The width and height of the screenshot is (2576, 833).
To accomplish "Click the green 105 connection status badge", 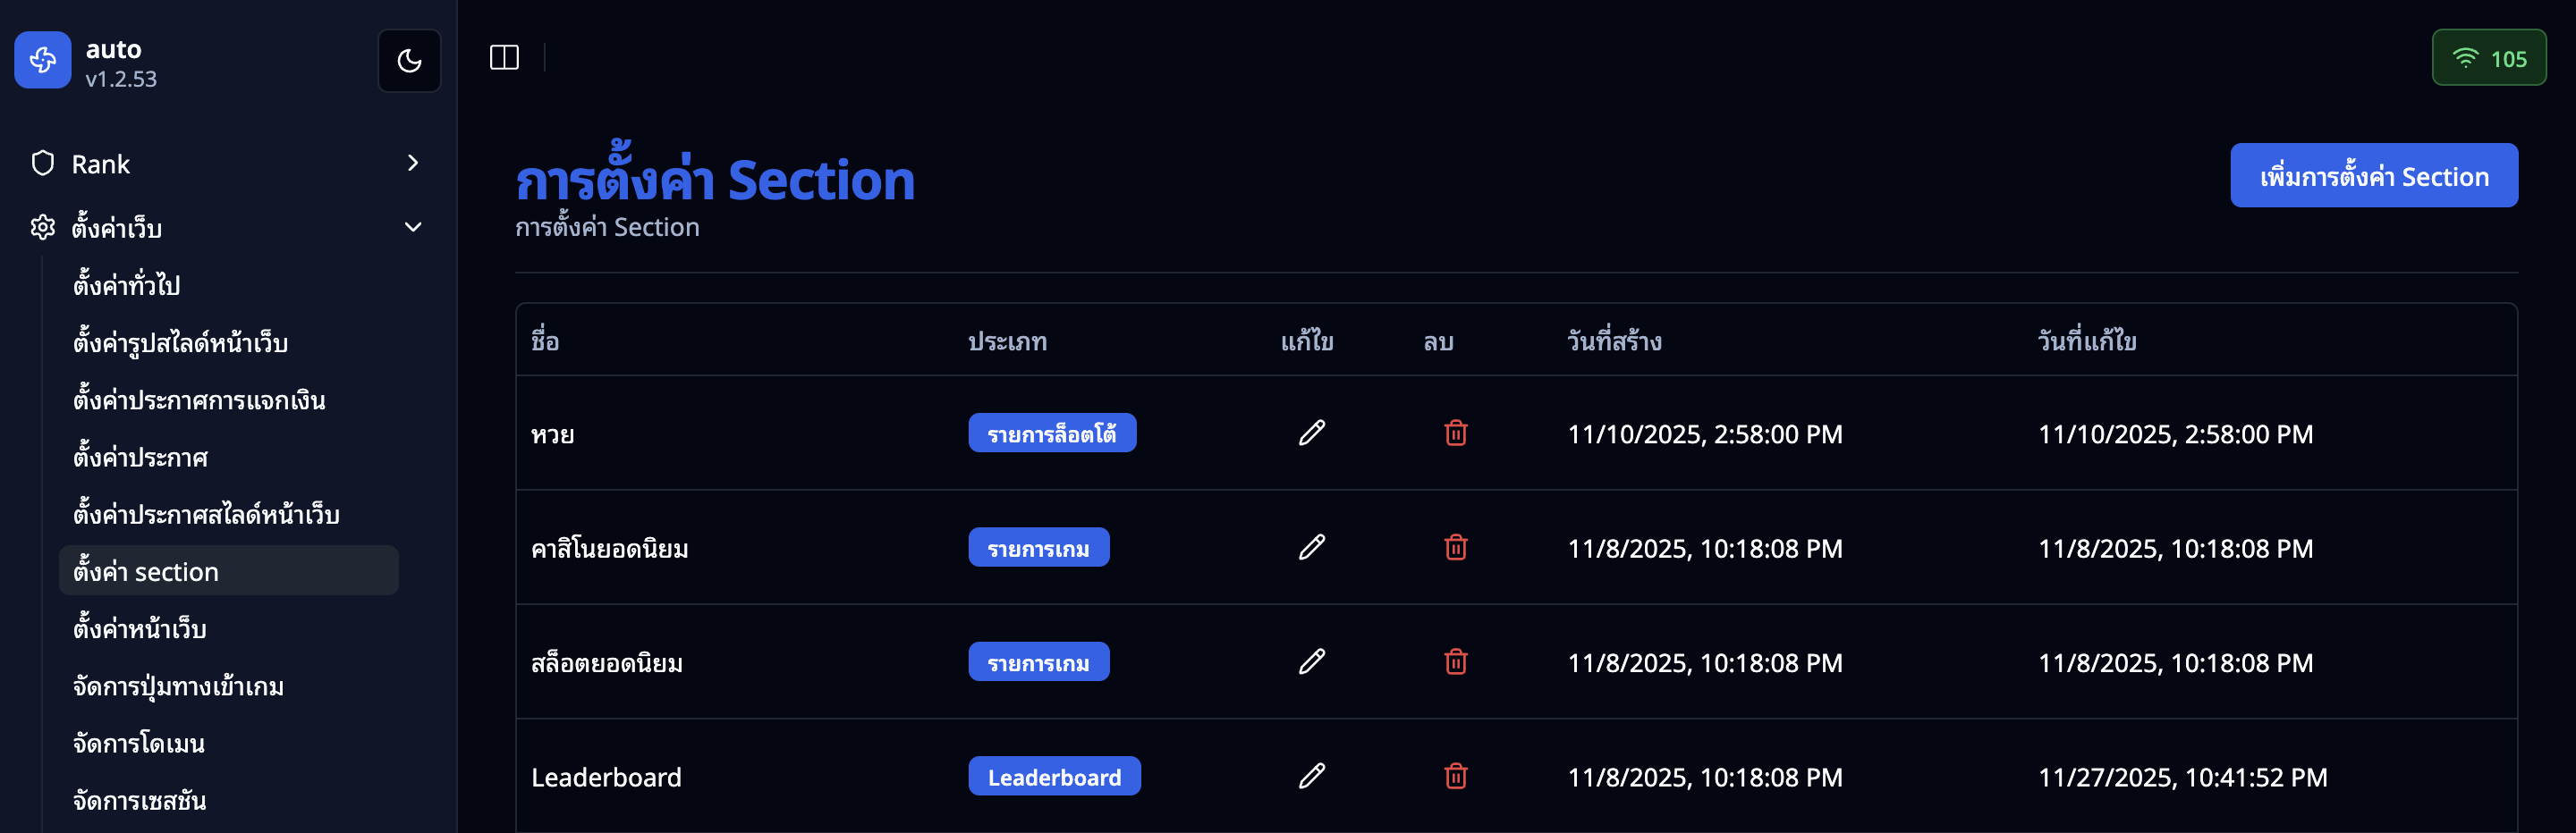I will point(2488,58).
